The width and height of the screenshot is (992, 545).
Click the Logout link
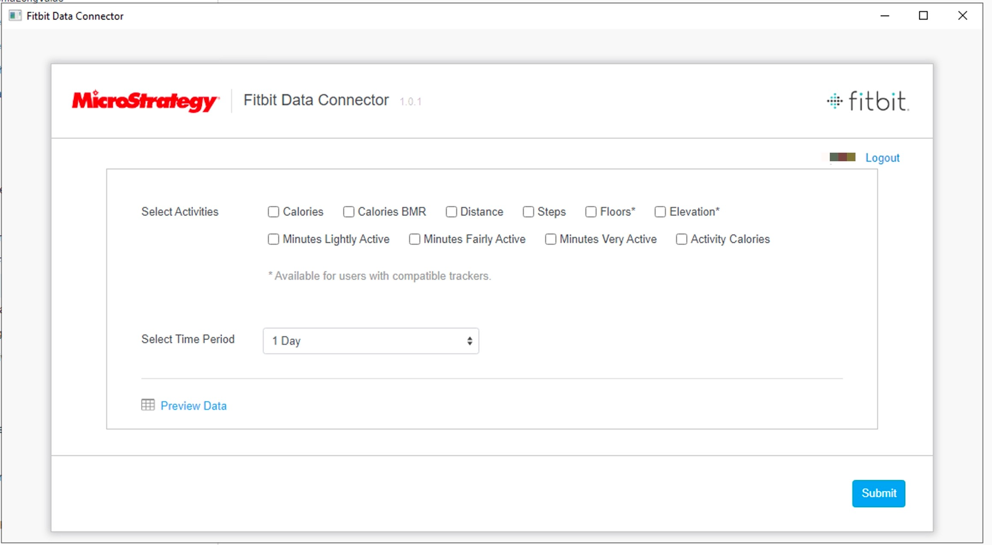click(x=882, y=158)
